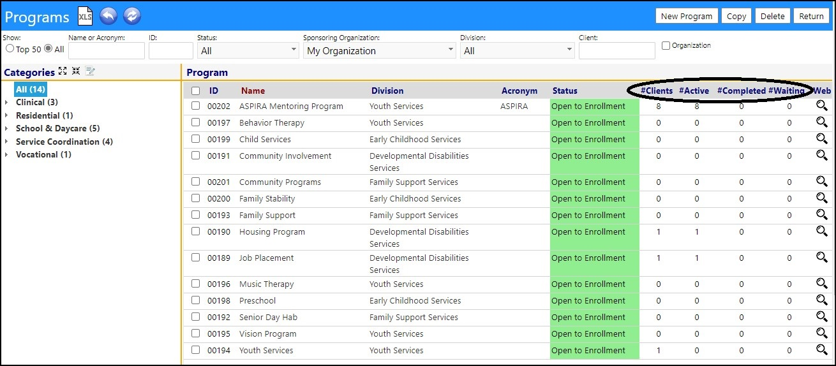836x366 pixels.
Task: Expand the Vocational category
Action: (6, 155)
